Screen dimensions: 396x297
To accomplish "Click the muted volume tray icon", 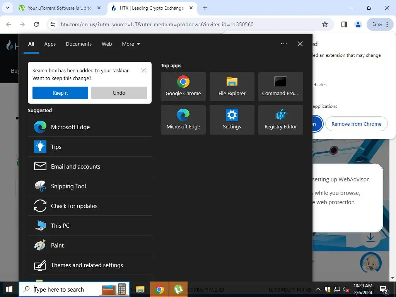I will 346,289.
